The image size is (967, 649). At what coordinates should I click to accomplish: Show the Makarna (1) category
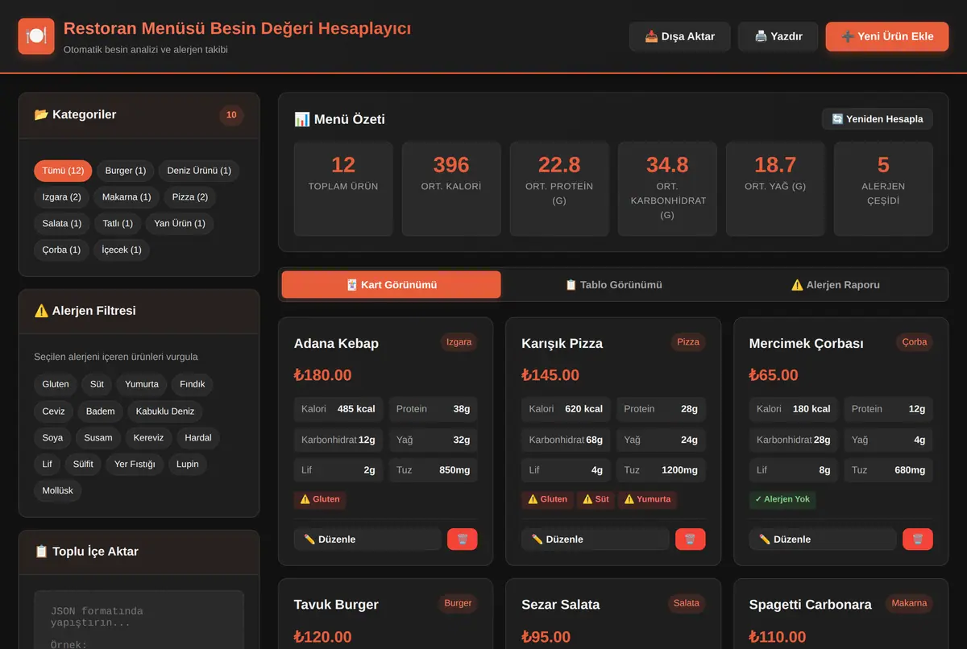127,197
